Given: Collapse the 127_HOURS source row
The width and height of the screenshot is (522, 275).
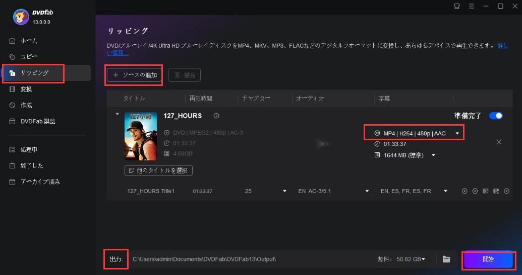Looking at the screenshot, I should click(x=117, y=114).
